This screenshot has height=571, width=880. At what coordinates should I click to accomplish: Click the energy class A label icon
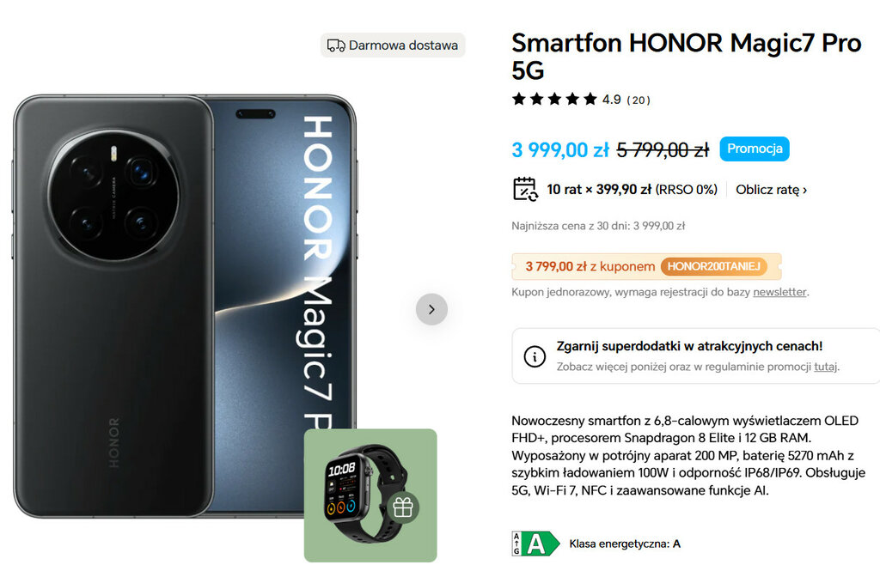[535, 544]
